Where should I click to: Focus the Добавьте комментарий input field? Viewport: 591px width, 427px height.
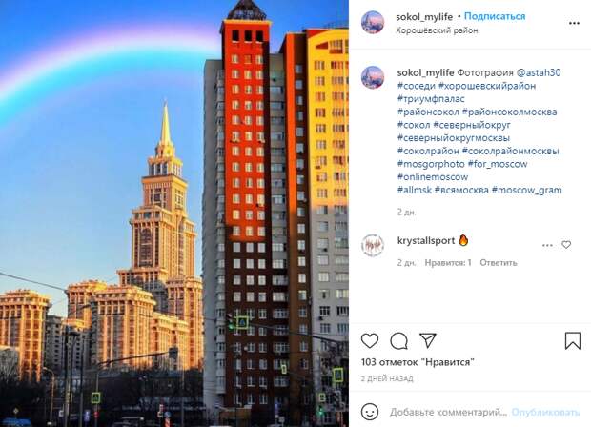pyautogui.click(x=449, y=412)
